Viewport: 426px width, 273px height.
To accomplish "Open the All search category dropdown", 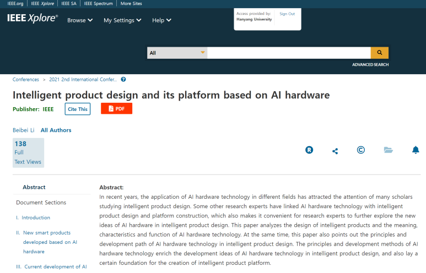I will [177, 53].
